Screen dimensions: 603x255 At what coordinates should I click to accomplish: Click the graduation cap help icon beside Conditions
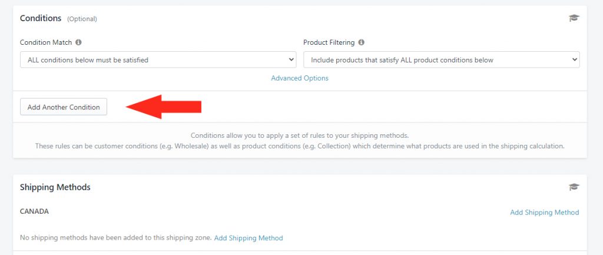click(574, 18)
